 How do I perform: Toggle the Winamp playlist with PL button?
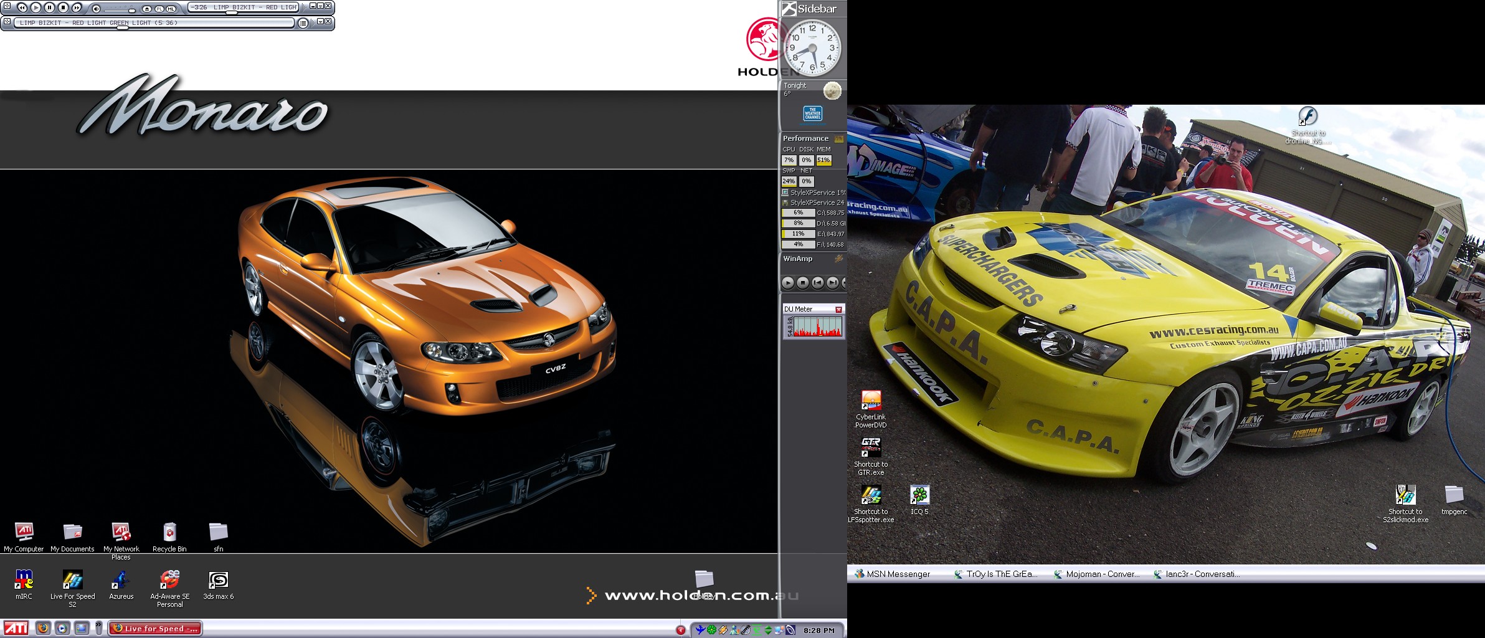(x=159, y=9)
